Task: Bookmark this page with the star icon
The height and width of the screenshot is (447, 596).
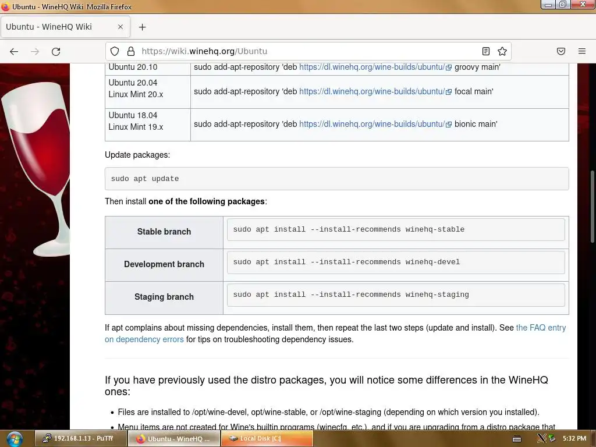Action: pyautogui.click(x=502, y=51)
